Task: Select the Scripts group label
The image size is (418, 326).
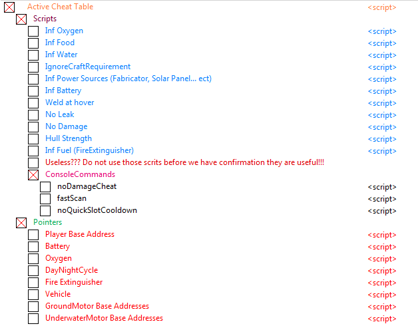Action: tap(45, 19)
